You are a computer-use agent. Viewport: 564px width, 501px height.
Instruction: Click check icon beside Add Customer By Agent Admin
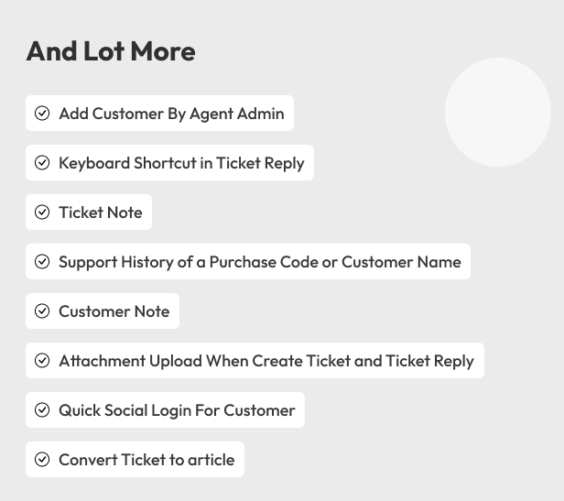pyautogui.click(x=42, y=114)
